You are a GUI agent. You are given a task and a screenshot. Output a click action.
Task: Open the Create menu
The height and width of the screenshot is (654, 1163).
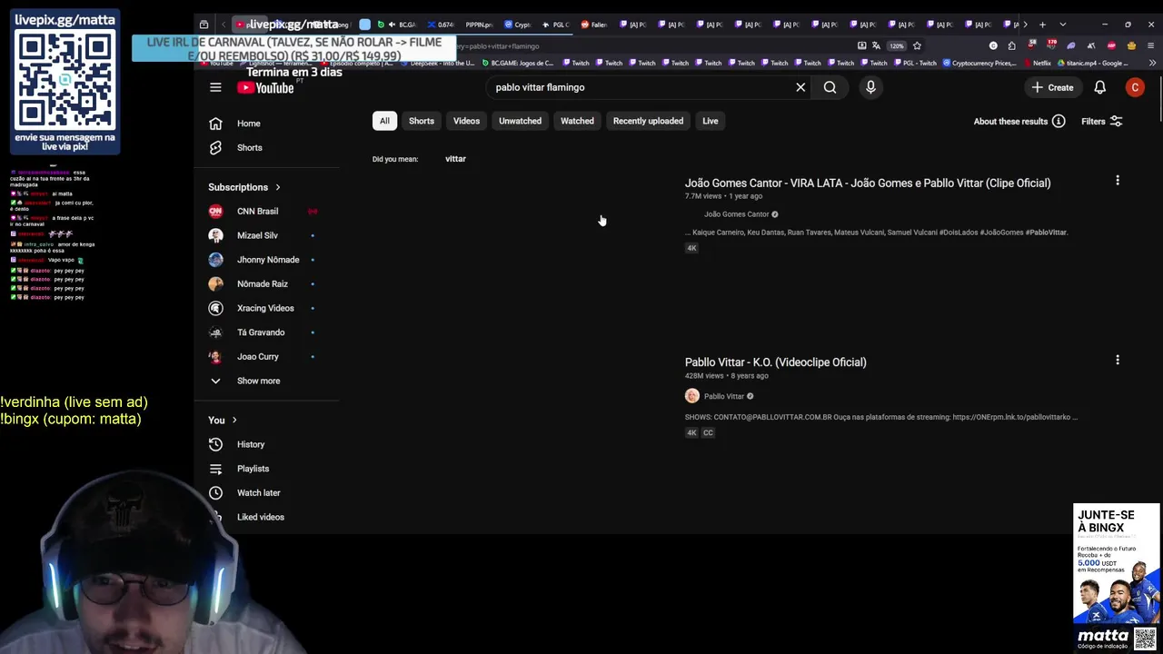1053,87
